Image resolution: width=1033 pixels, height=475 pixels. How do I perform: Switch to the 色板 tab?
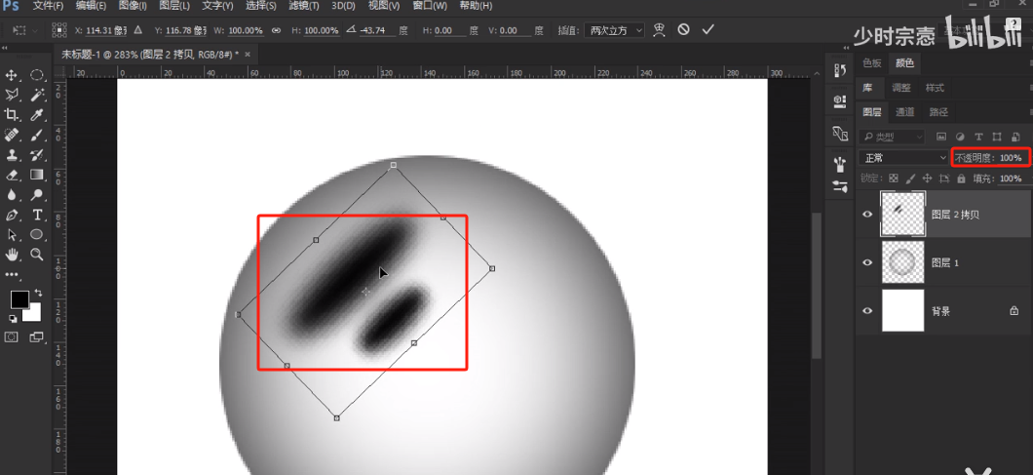pyautogui.click(x=872, y=63)
